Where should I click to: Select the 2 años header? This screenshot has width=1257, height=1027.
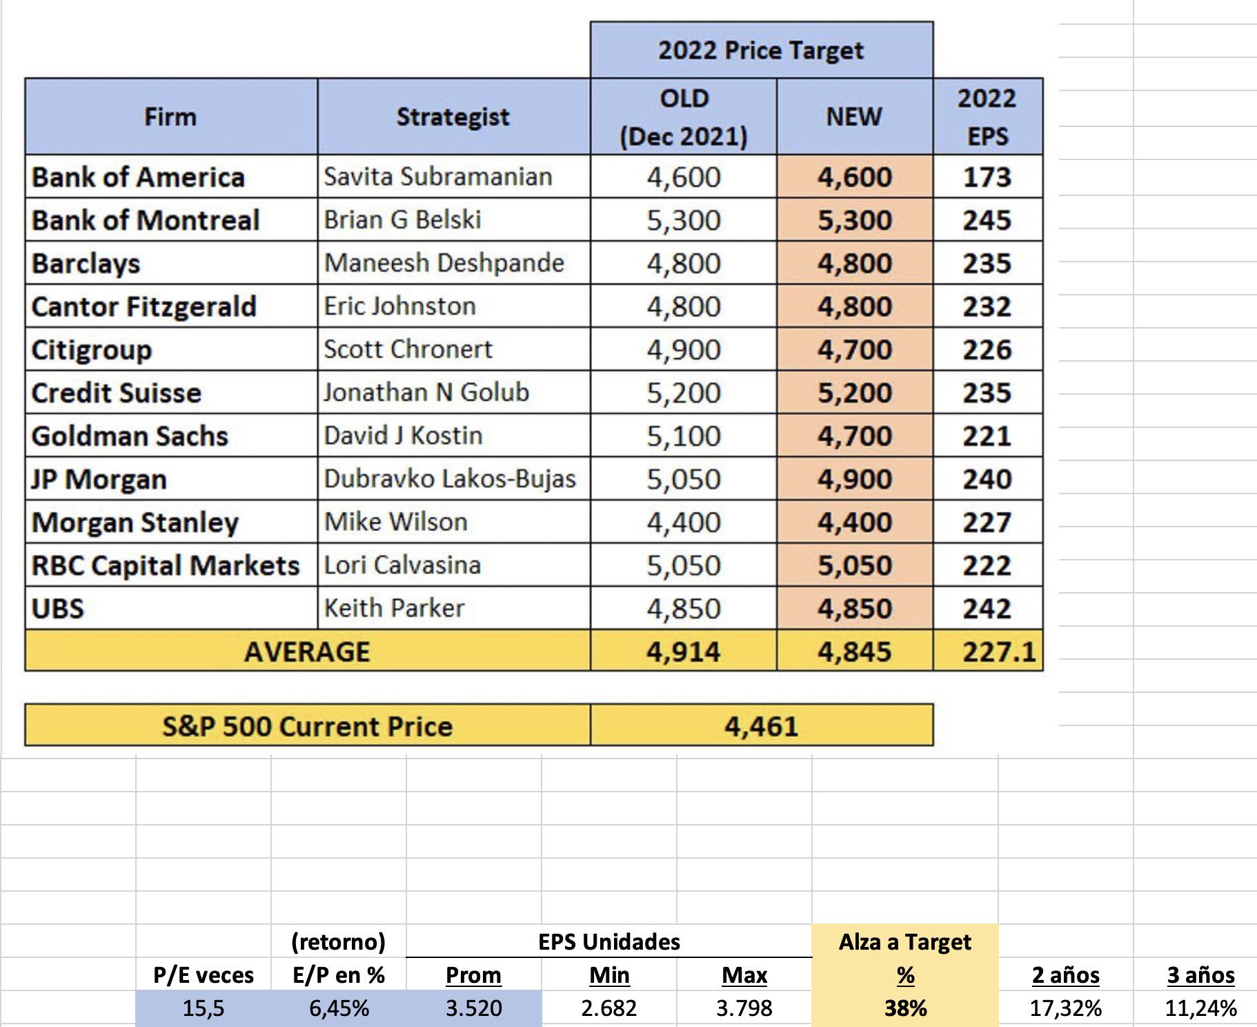point(1066,975)
